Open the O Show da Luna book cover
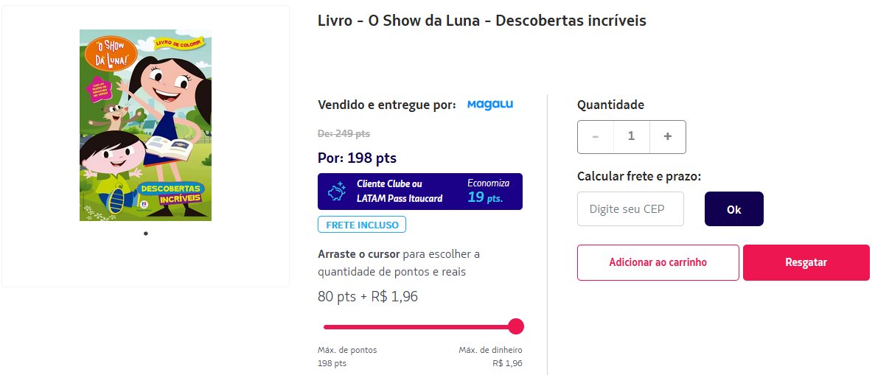 tap(146, 125)
